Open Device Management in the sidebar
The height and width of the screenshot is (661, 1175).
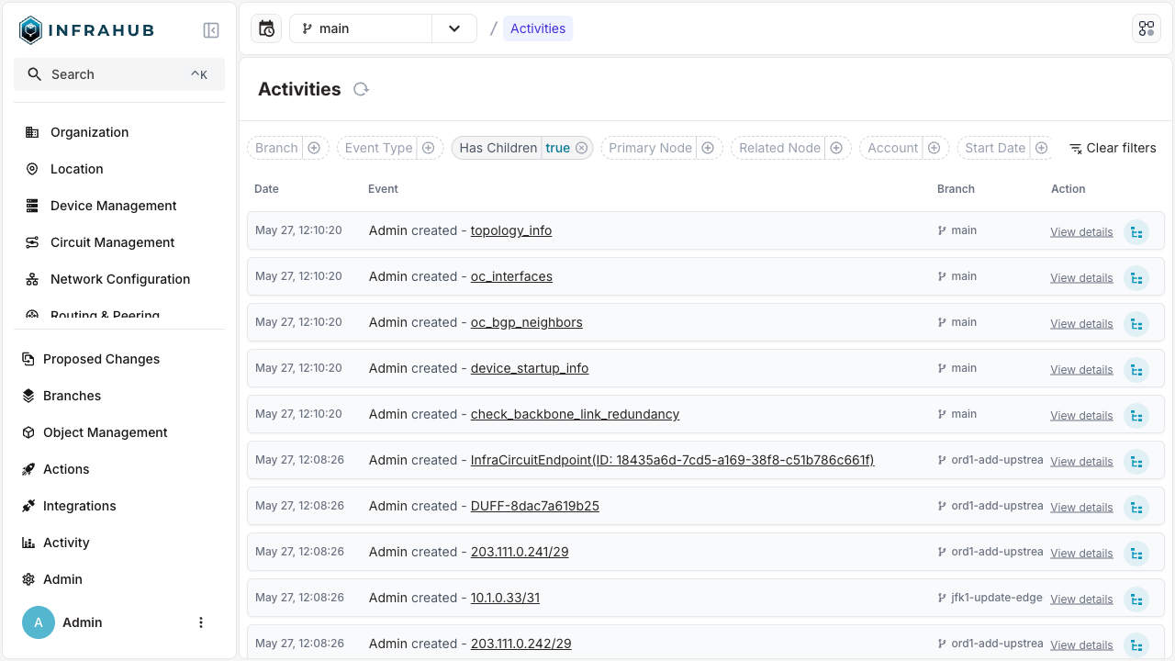click(x=113, y=206)
